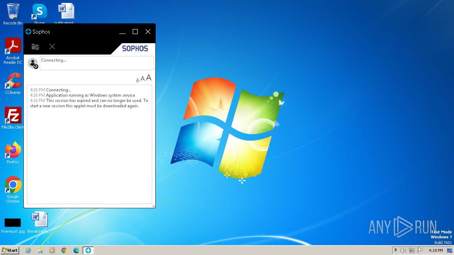Viewport: 454px width, 255px height.
Task: Open Microsoft Edge from taskbar
Action: click(x=76, y=250)
